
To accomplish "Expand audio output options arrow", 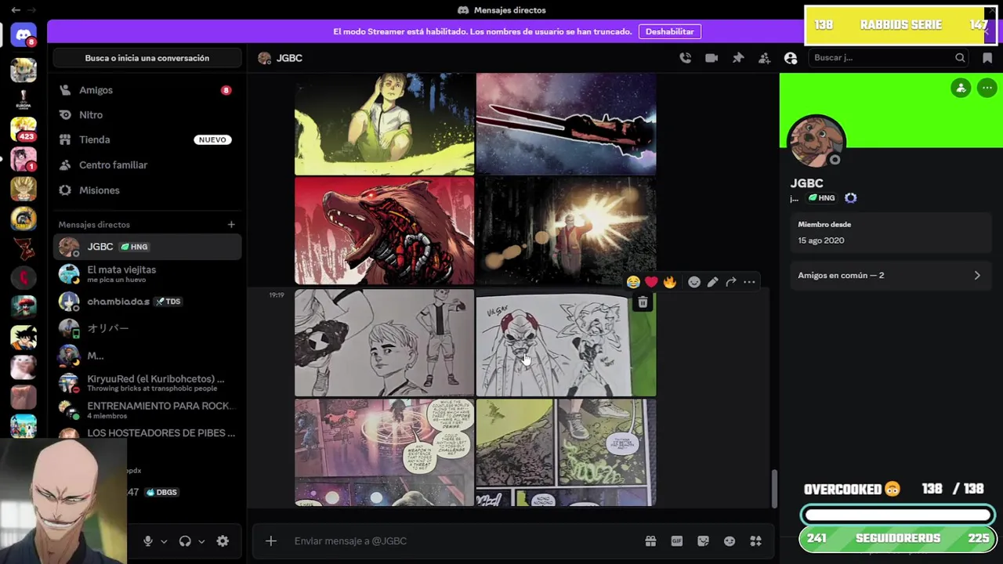I will click(201, 541).
